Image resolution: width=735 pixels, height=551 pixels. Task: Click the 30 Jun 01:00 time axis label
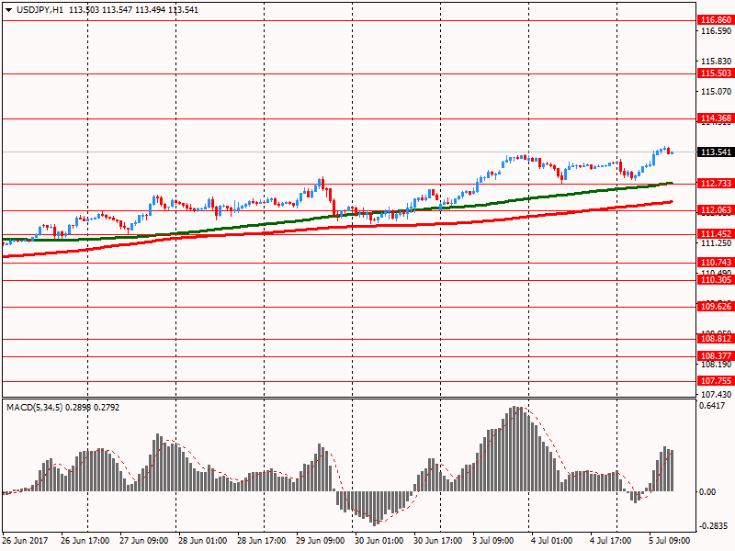tap(379, 541)
